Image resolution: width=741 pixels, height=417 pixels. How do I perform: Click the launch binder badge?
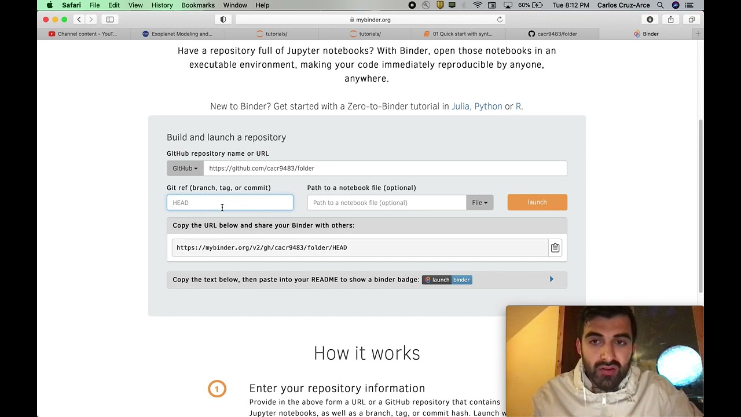click(447, 280)
